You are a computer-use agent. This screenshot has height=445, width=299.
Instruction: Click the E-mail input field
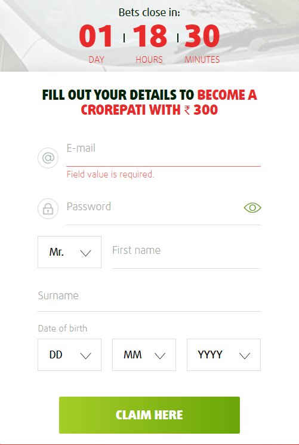[164, 154]
